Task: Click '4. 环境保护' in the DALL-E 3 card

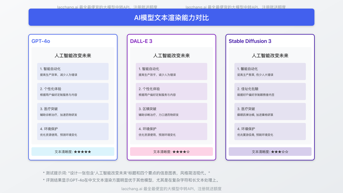Action: (147, 129)
